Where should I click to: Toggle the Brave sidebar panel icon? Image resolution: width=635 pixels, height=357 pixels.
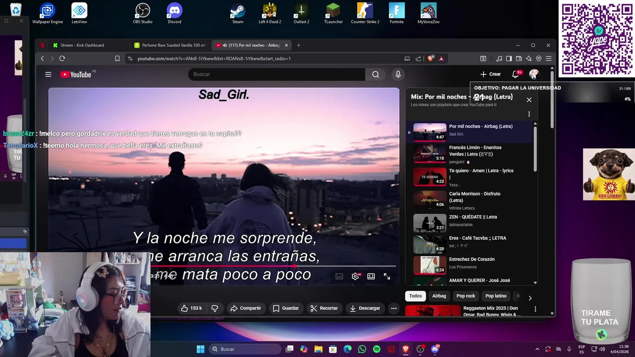point(509,59)
